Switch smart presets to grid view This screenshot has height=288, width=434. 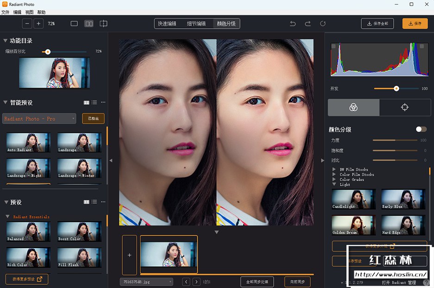click(86, 102)
